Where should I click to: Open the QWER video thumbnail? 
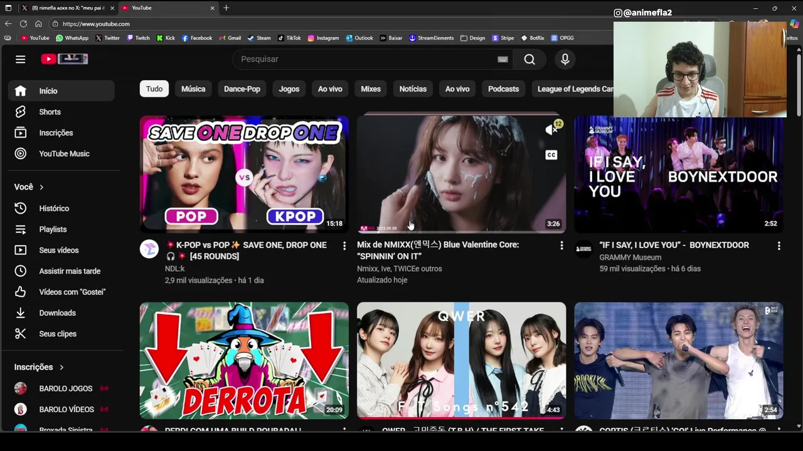461,361
